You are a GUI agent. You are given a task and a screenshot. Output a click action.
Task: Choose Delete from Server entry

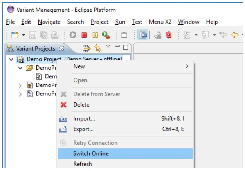(x=125, y=94)
